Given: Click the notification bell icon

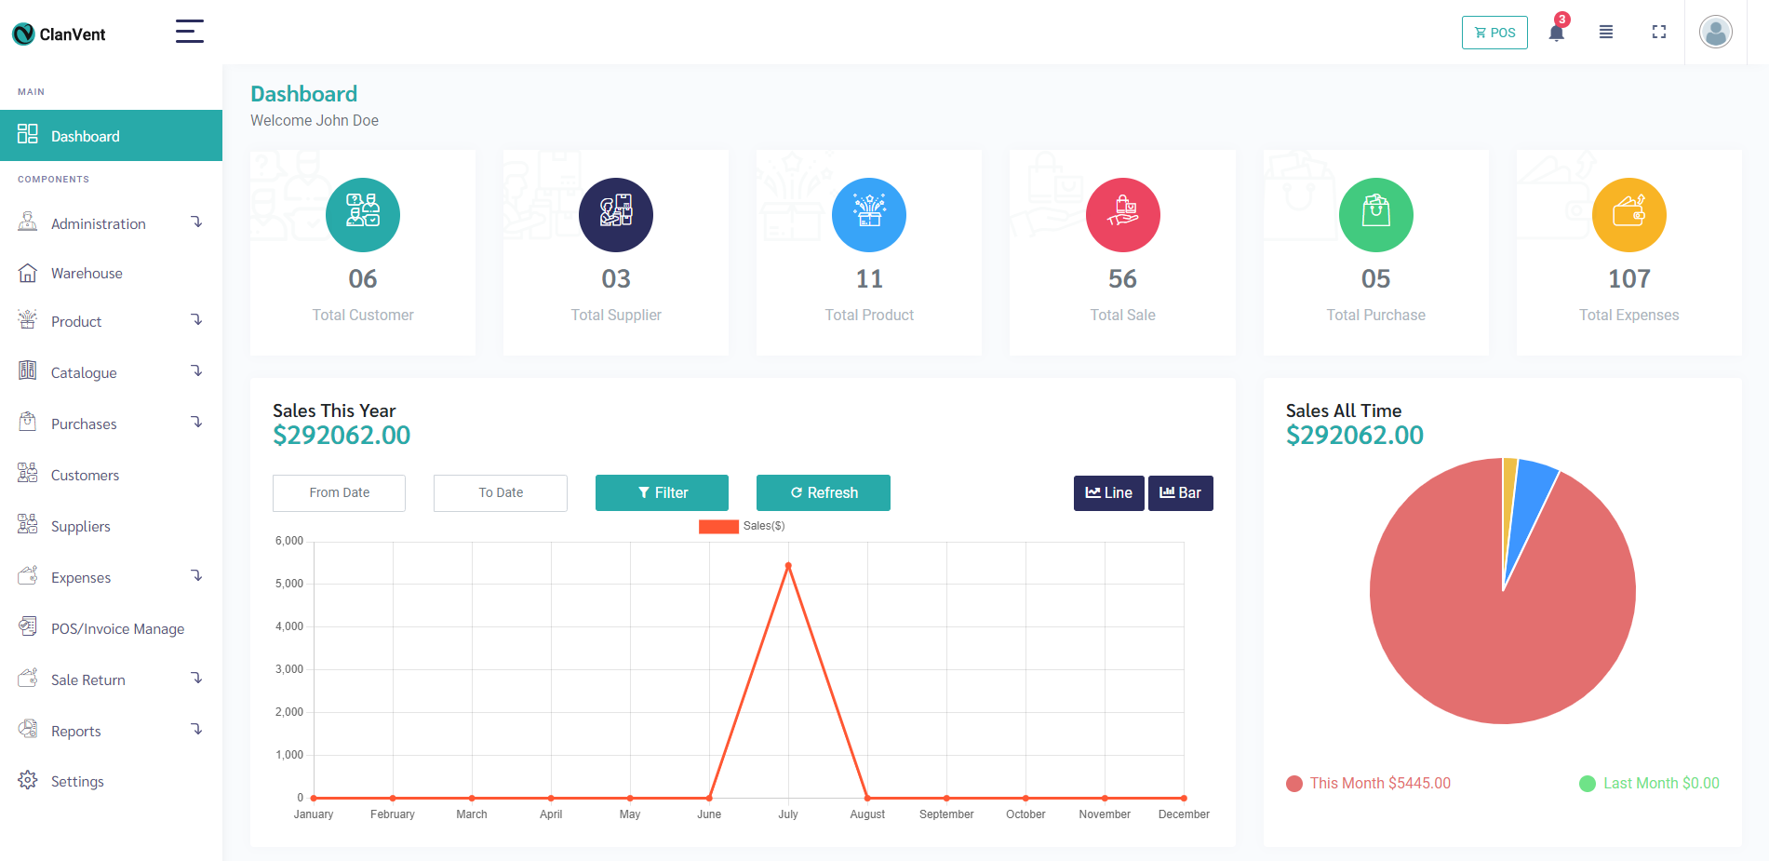Looking at the screenshot, I should (x=1556, y=33).
